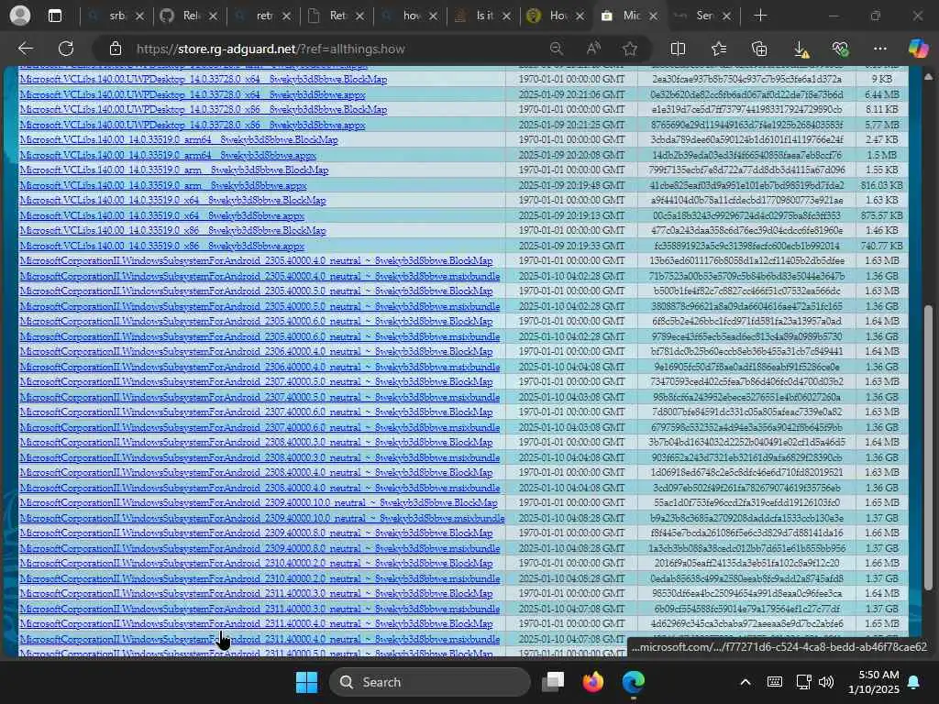The image size is (939, 704).
Task: Open Settings and more ellipsis menu
Action: point(879,49)
